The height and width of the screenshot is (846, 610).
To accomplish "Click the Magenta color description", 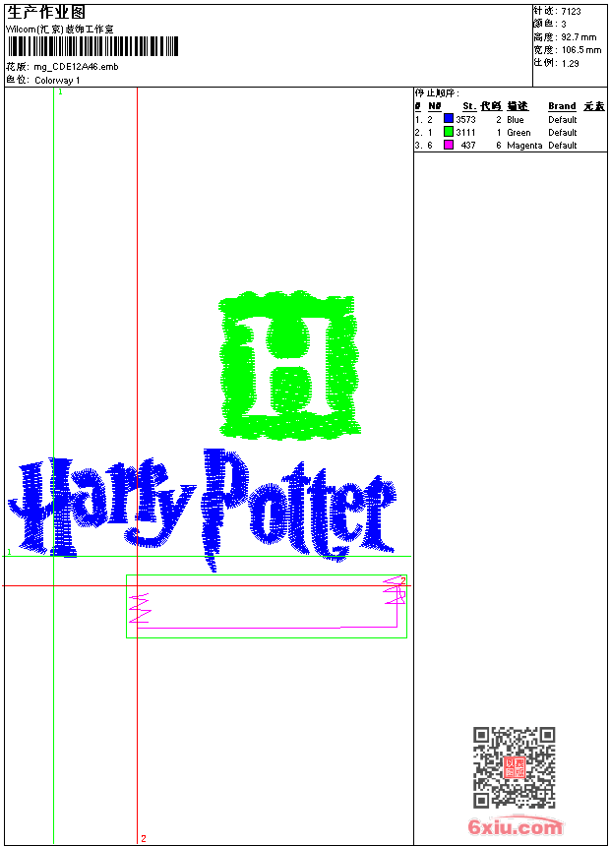I will tap(524, 146).
